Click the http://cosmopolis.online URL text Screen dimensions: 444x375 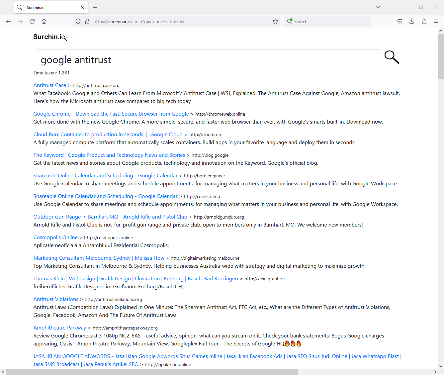(x=108, y=238)
